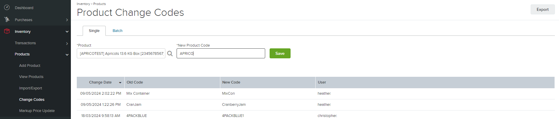Open View Products in sidebar
This screenshot has width=559, height=119.
tap(31, 77)
